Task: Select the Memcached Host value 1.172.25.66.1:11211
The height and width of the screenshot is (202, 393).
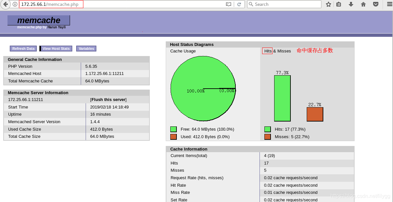Action: click(x=105, y=74)
